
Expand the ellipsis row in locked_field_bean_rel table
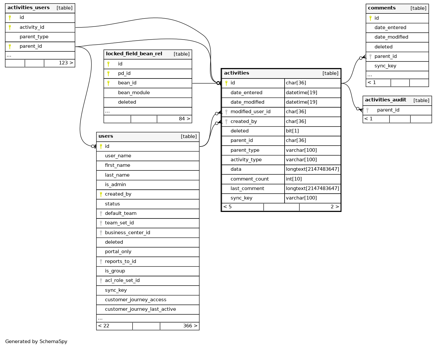point(107,112)
